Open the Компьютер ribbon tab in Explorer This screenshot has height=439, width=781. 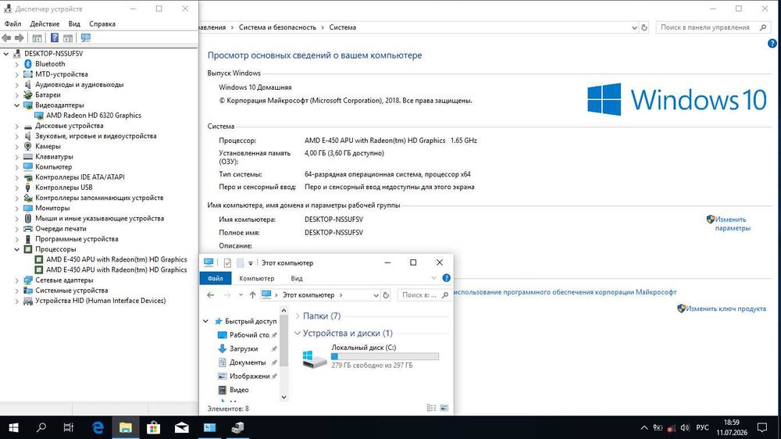pos(256,278)
